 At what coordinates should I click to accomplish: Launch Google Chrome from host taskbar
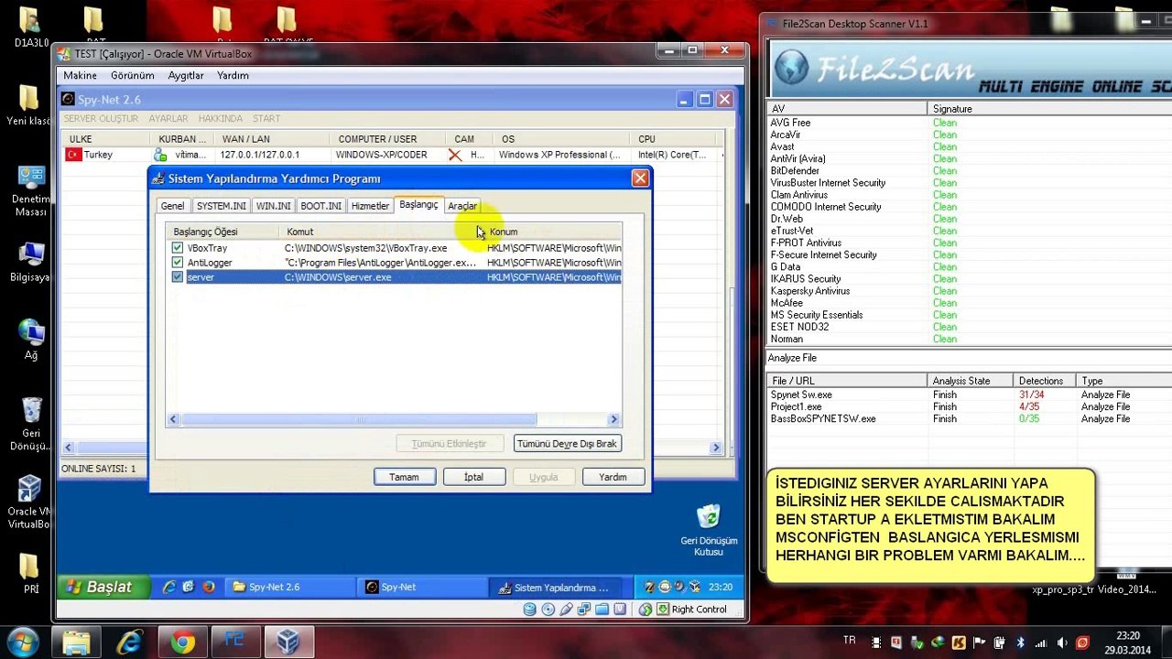[x=183, y=643]
